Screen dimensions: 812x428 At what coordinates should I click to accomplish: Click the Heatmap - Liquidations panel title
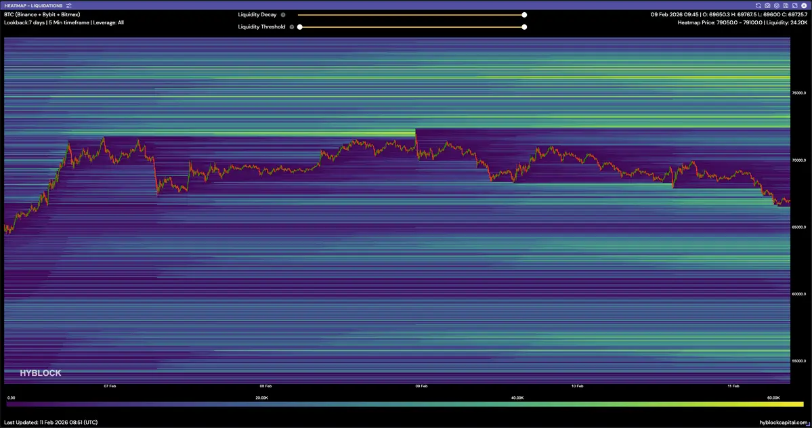click(33, 5)
